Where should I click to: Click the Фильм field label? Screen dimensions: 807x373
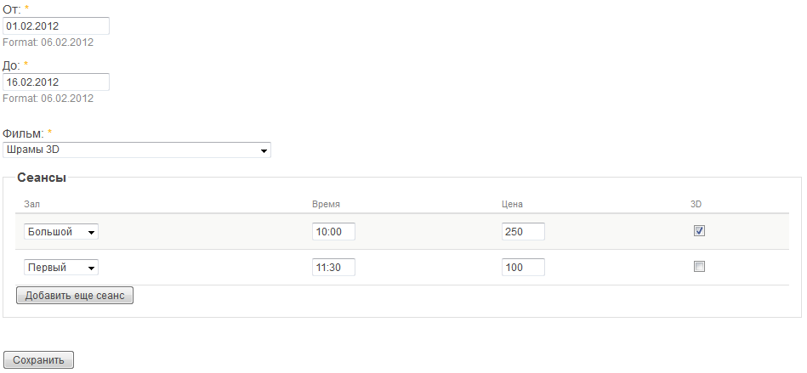[x=24, y=134]
